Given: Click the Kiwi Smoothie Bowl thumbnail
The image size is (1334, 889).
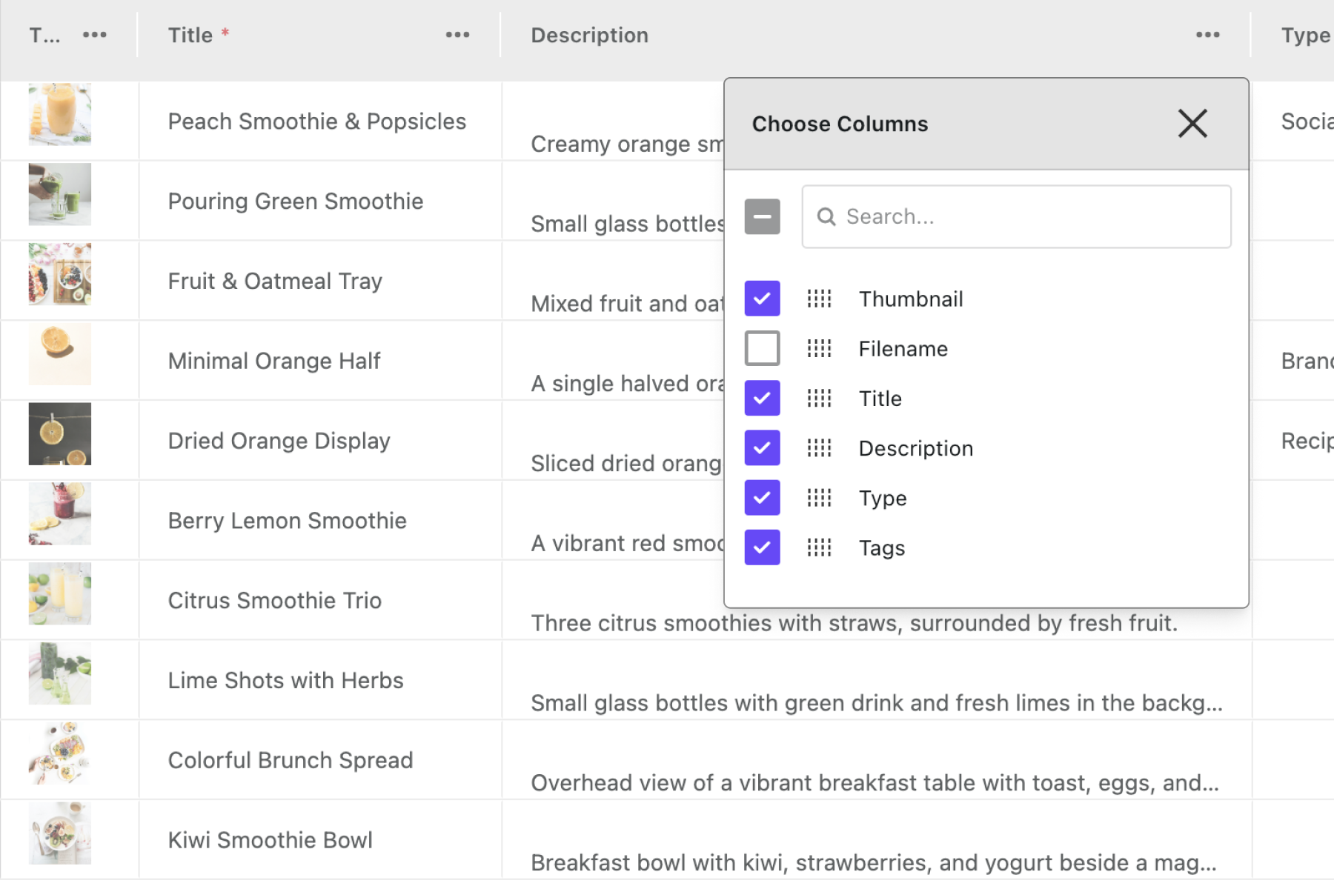Looking at the screenshot, I should point(60,833).
